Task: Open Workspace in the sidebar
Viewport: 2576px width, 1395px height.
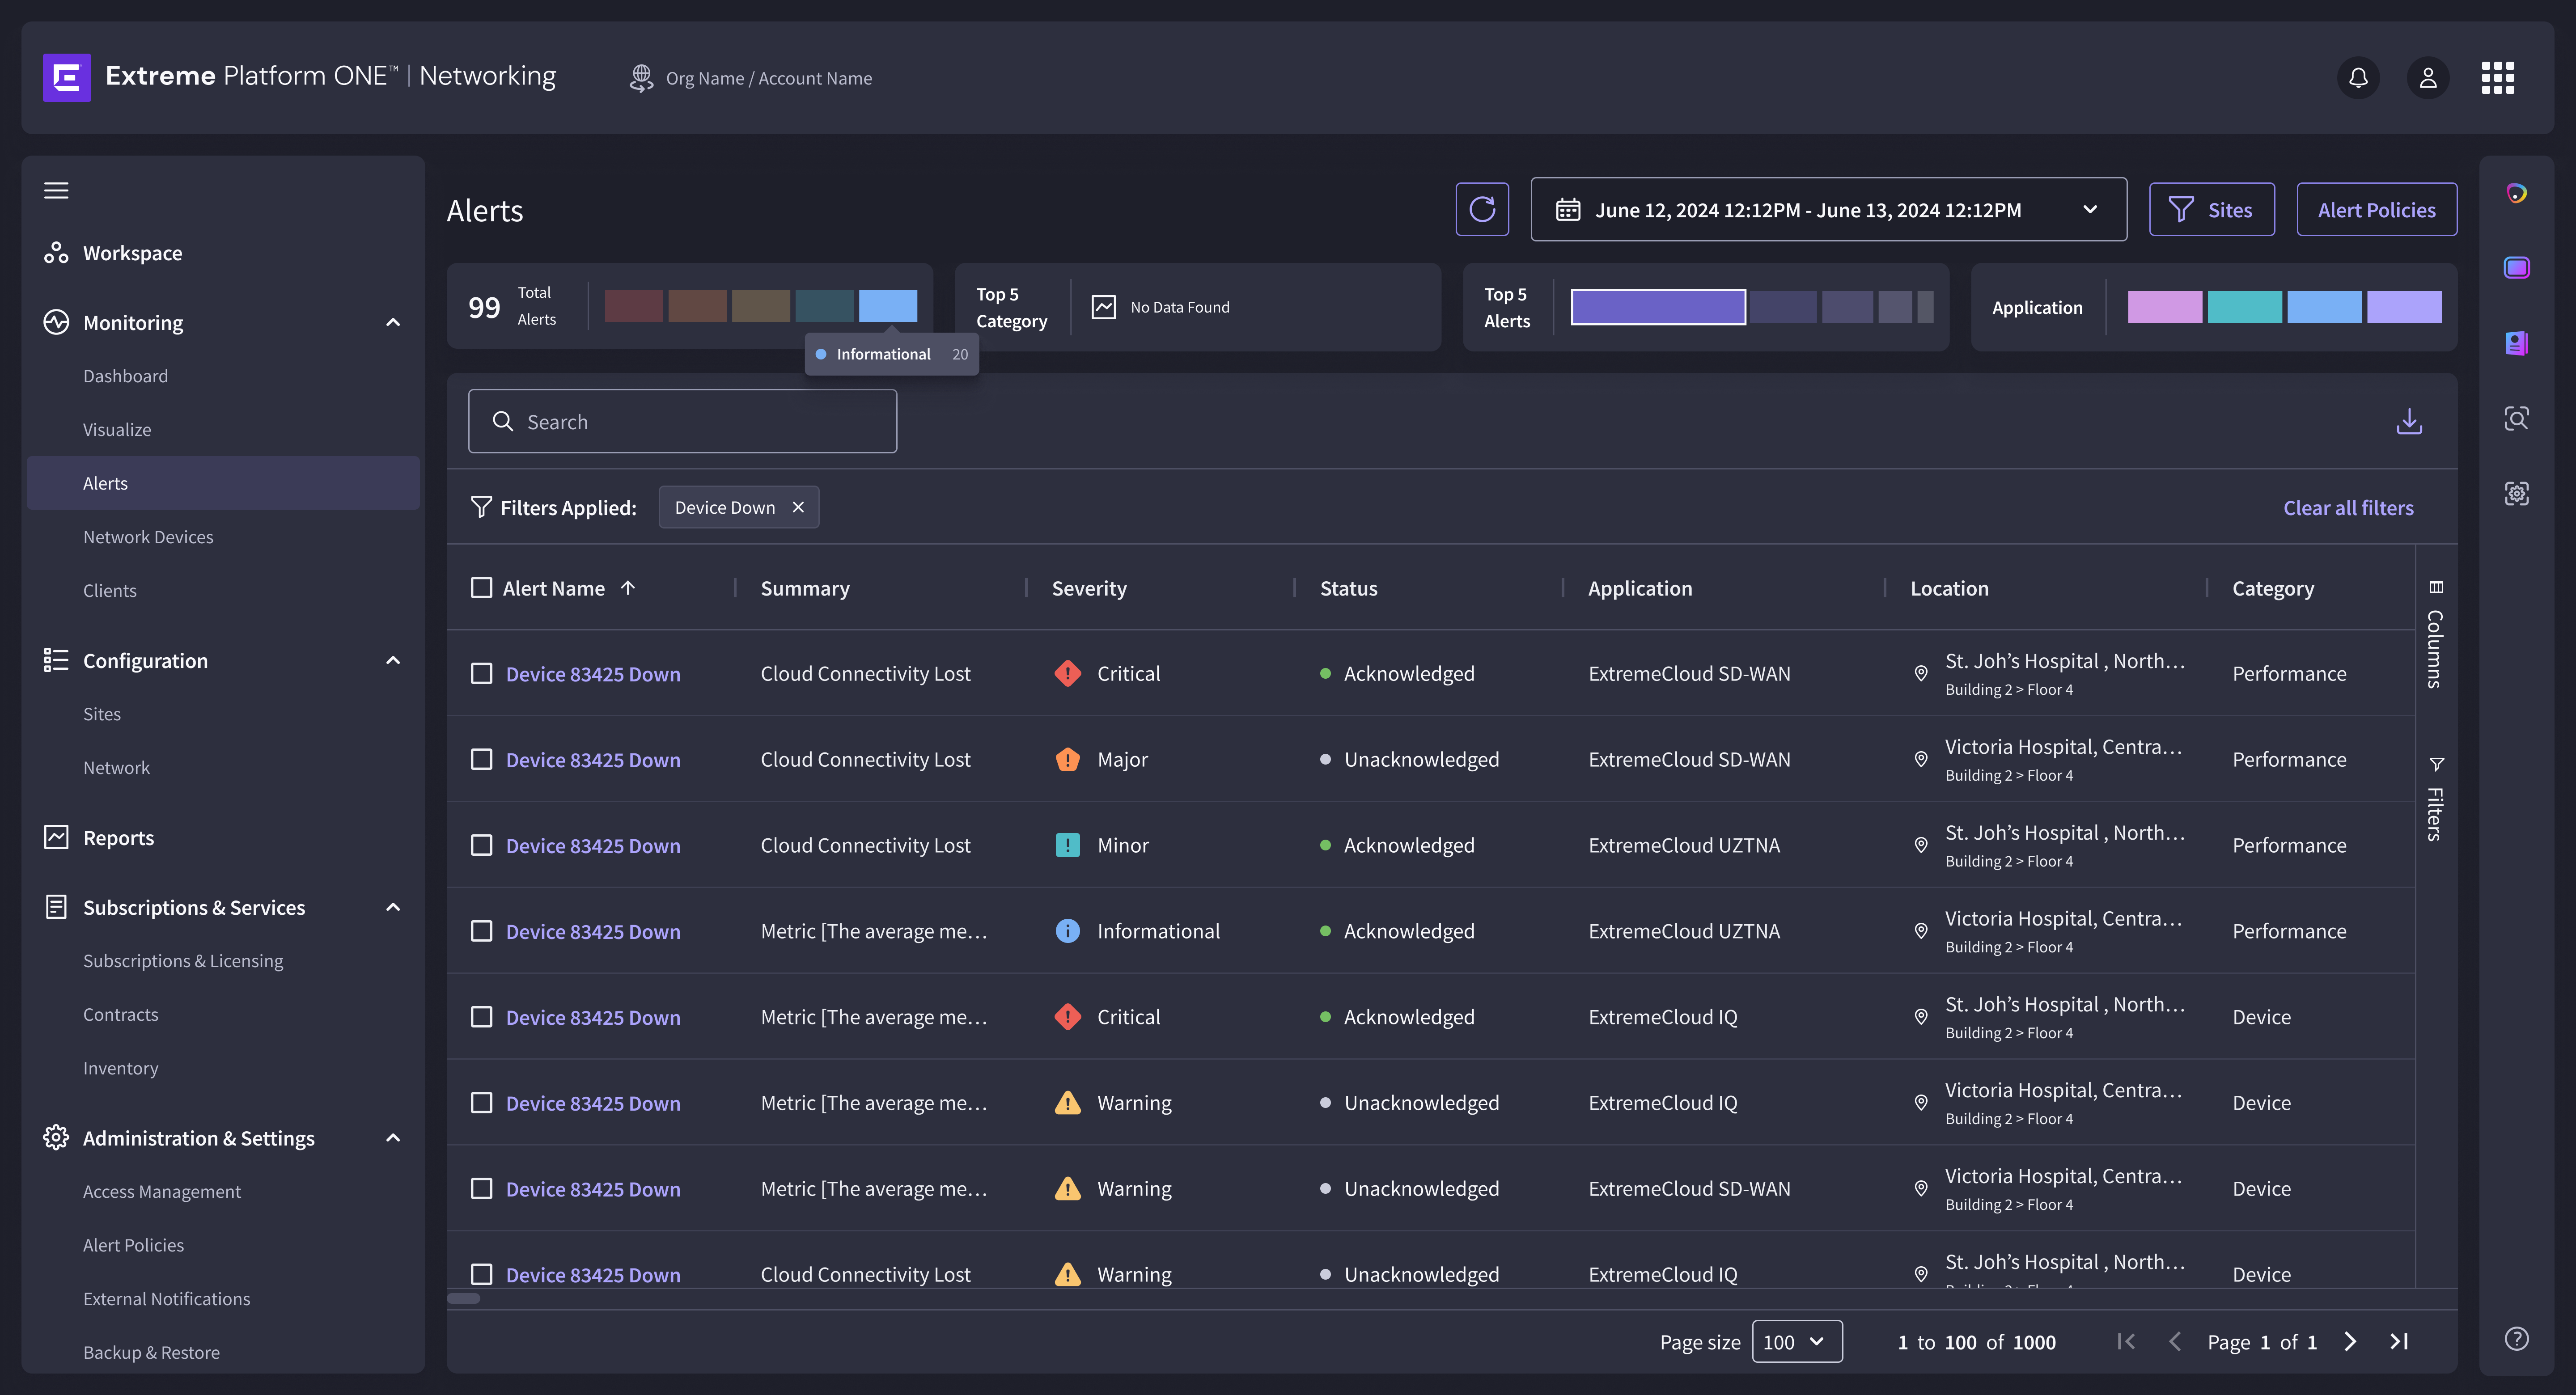Action: coord(132,253)
